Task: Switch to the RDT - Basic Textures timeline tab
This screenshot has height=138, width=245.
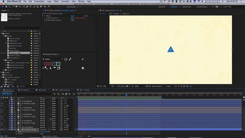Action: [x=62, y=90]
